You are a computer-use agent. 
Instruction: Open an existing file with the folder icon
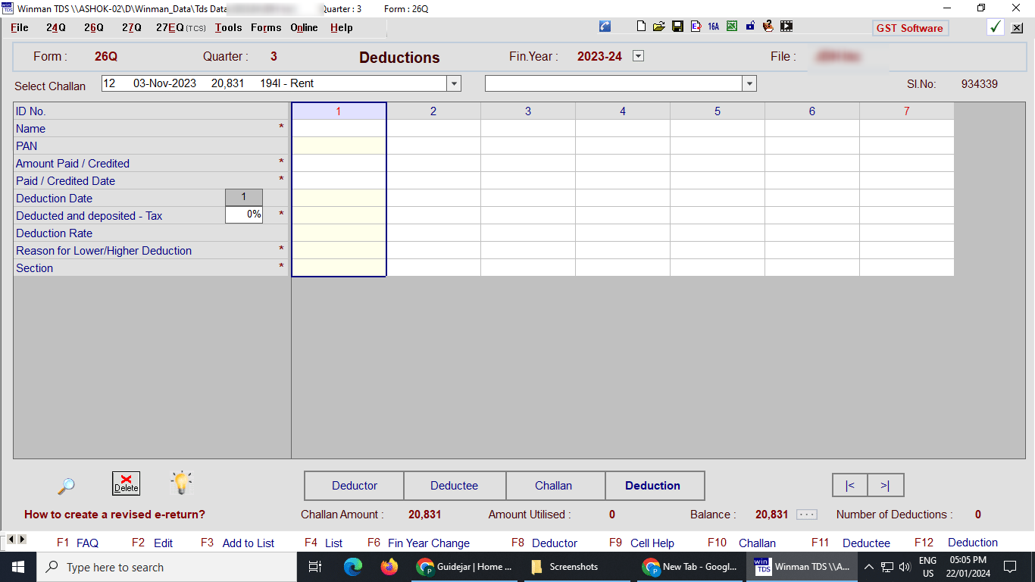(x=658, y=26)
